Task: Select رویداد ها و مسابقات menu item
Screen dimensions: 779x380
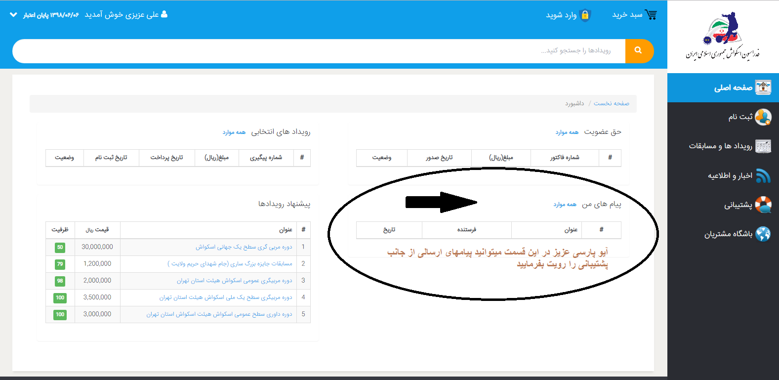Action: 720,146
